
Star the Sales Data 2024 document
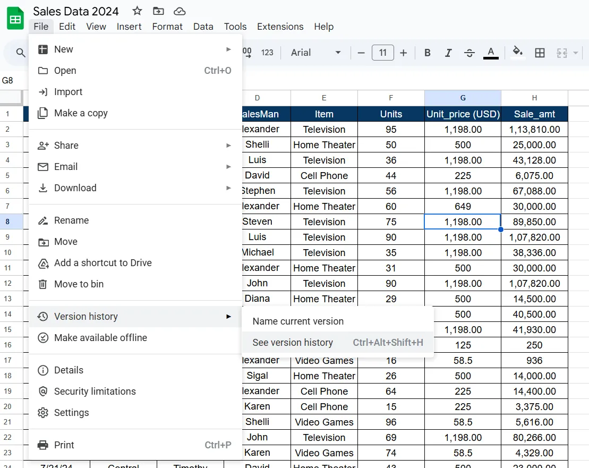pyautogui.click(x=137, y=11)
